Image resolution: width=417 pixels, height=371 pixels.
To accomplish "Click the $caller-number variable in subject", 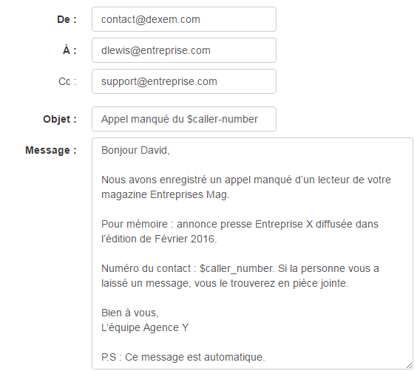I will [x=223, y=119].
